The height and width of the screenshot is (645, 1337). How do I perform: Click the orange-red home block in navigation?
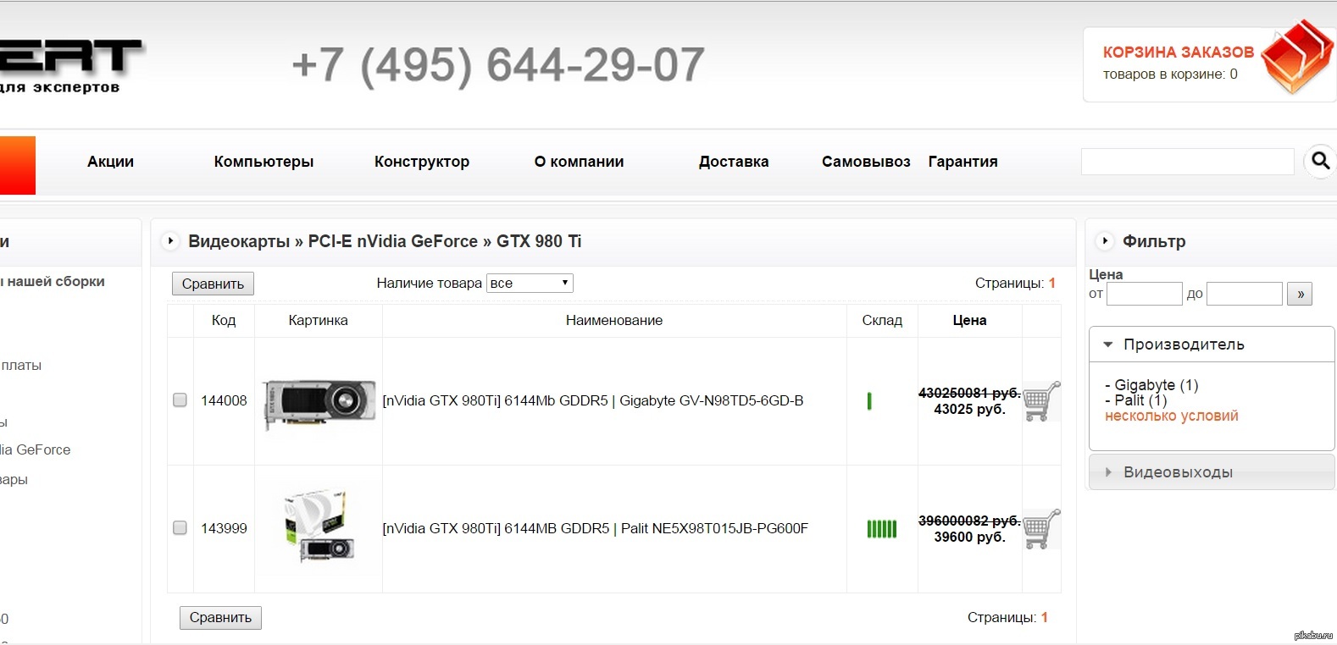(x=17, y=165)
